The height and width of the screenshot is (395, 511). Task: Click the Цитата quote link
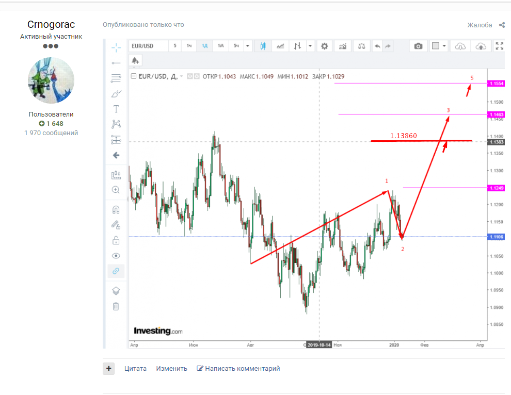click(x=135, y=369)
